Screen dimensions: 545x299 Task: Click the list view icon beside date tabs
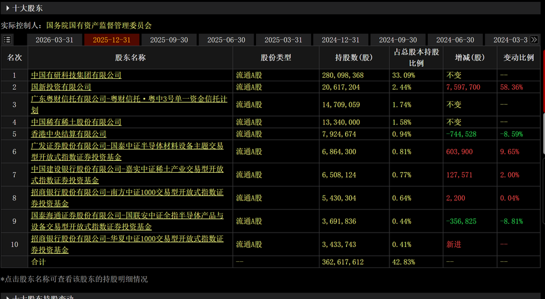tap(7, 39)
